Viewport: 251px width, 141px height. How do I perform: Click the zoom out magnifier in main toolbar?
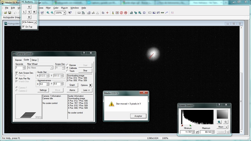tap(52, 13)
